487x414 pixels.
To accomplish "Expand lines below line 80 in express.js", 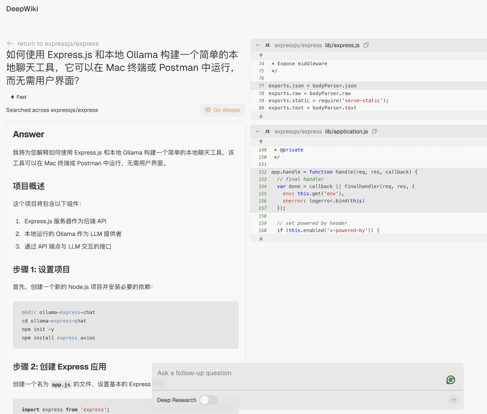I will 261,116.
